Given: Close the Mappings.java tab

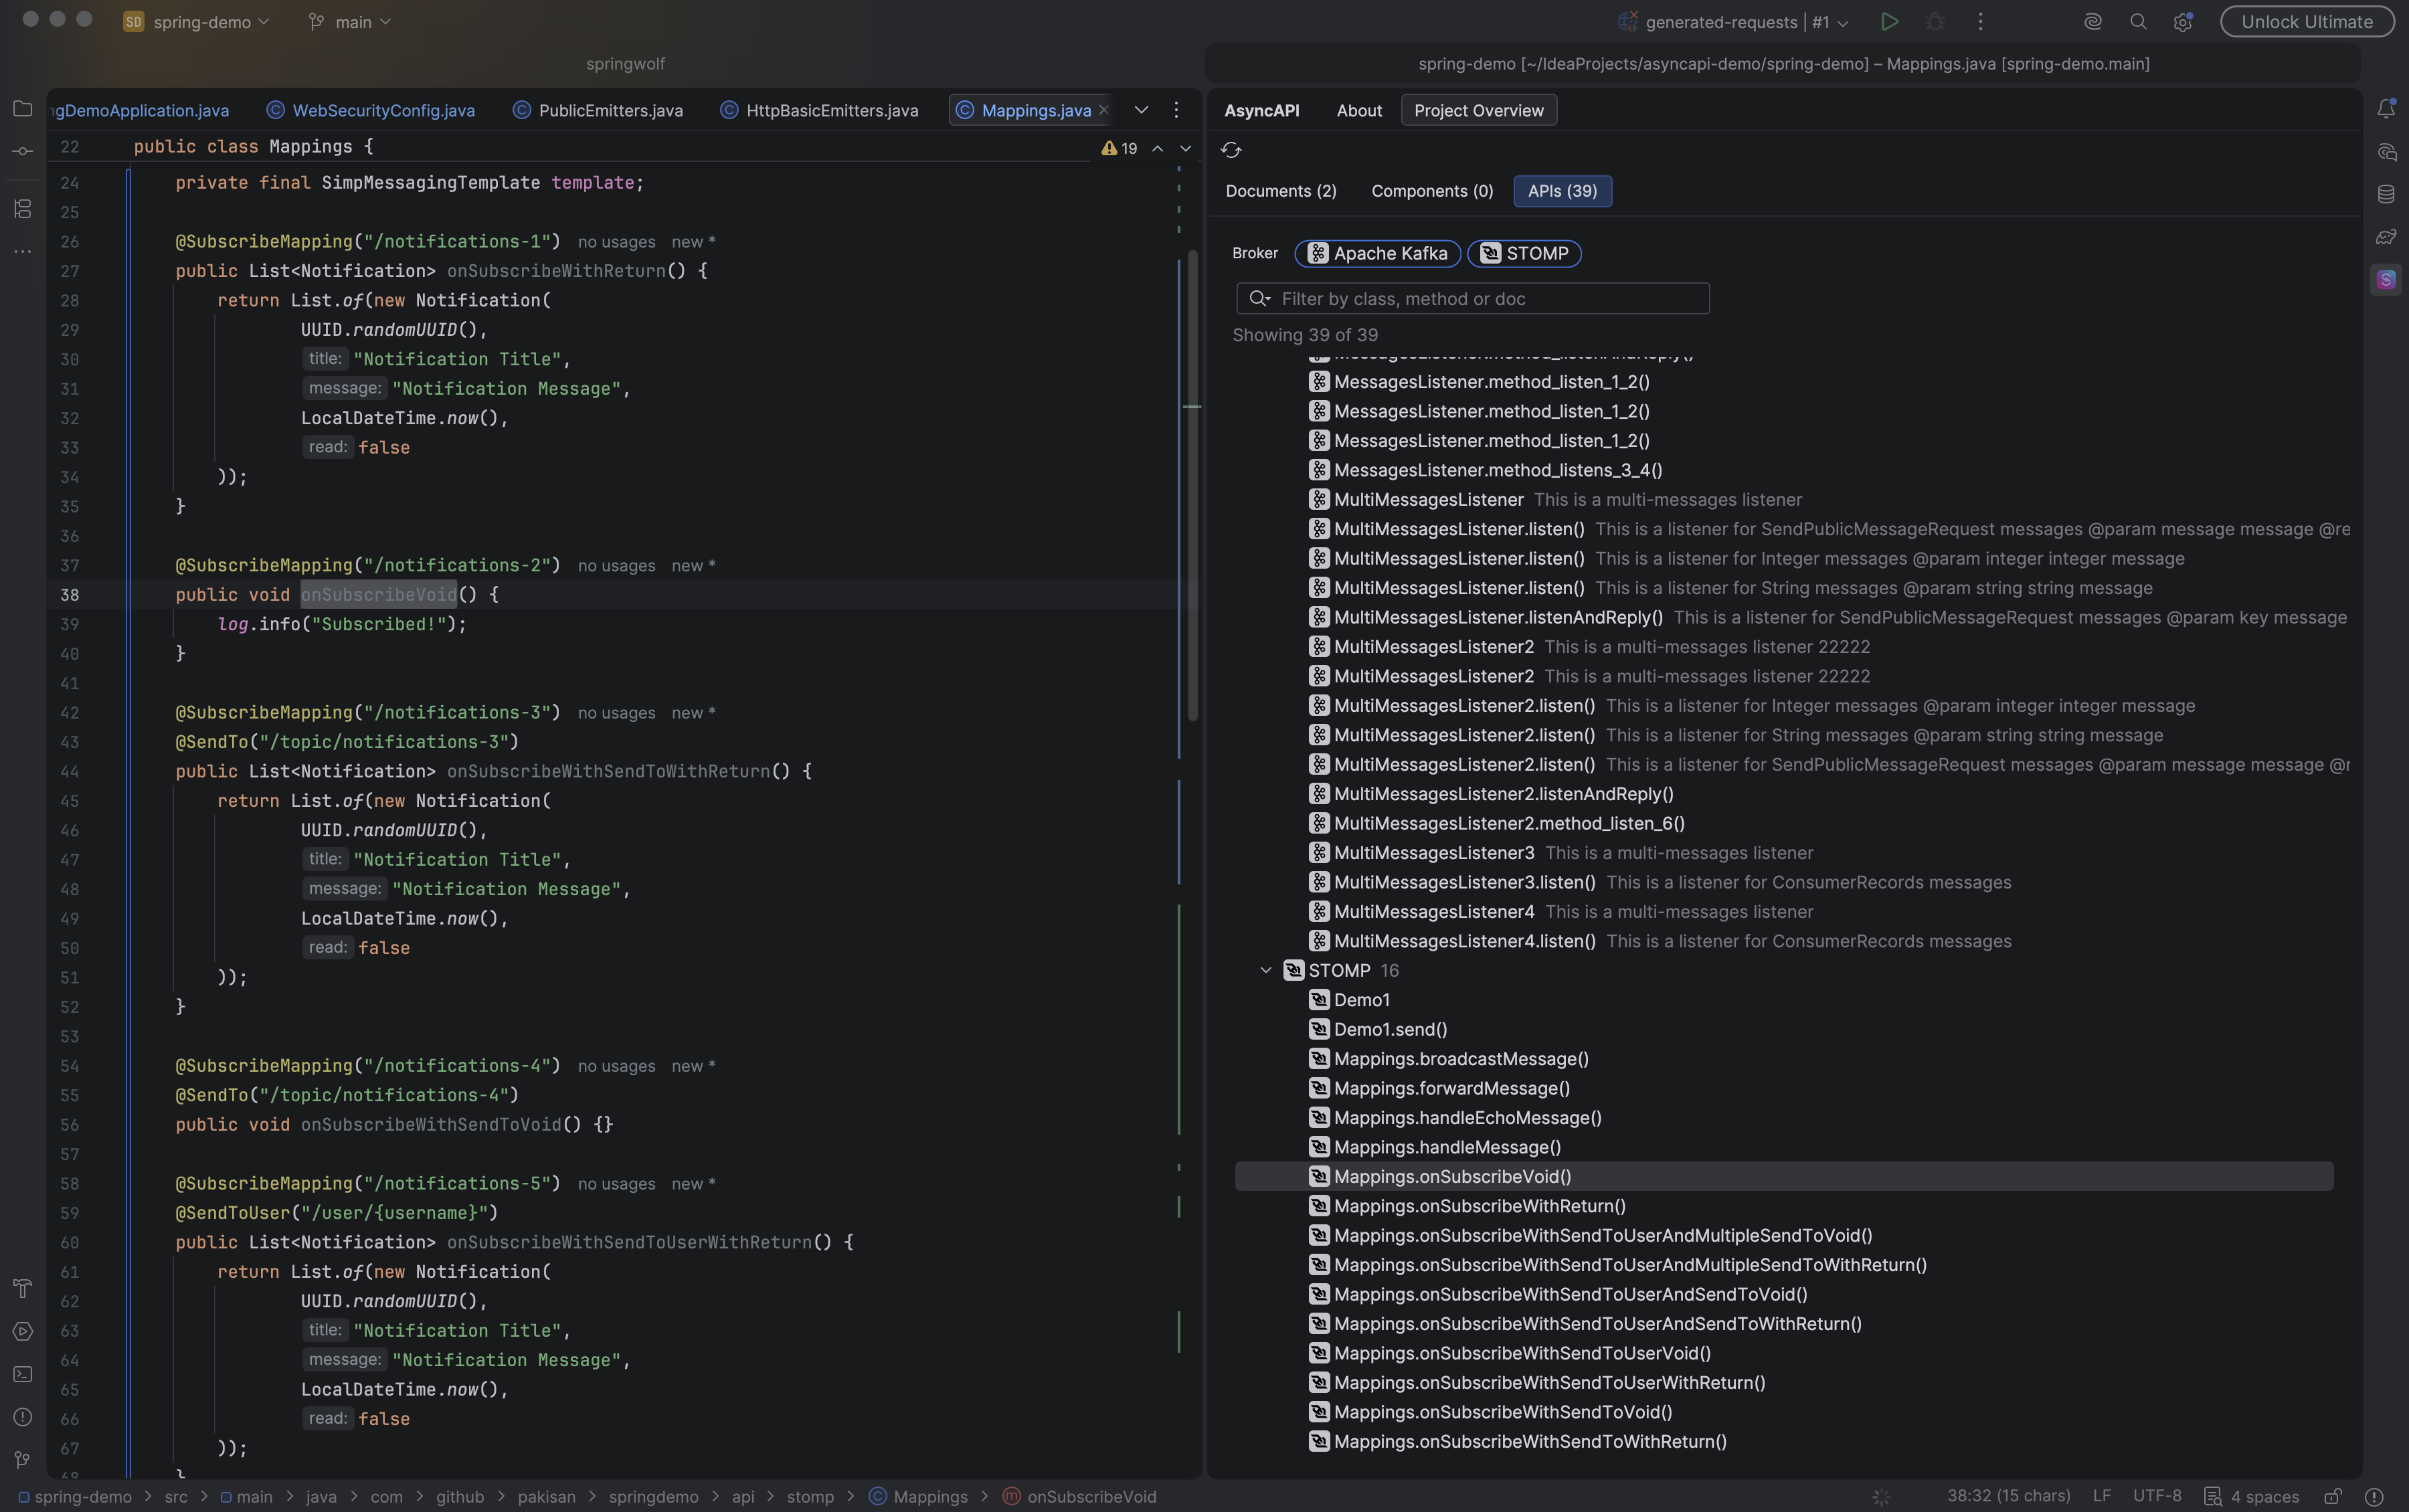Looking at the screenshot, I should (1104, 110).
